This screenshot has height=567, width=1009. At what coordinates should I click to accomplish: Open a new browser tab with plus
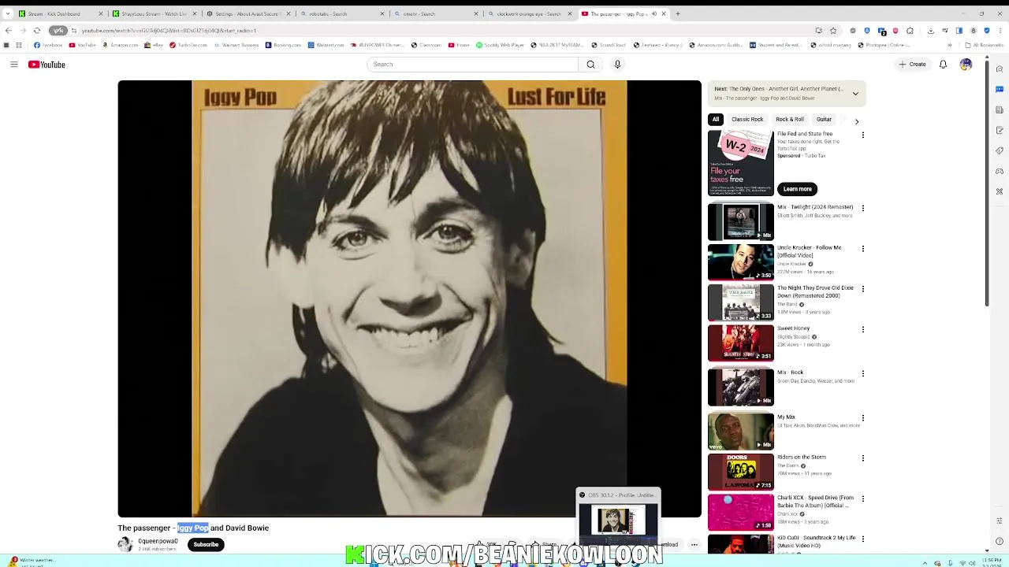(677, 13)
